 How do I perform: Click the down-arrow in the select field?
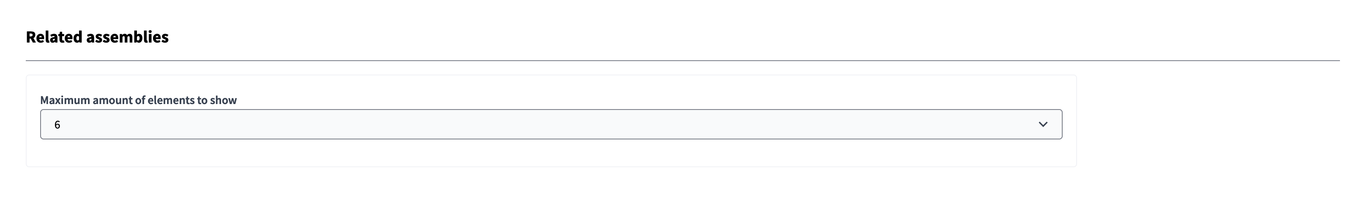click(x=1042, y=125)
